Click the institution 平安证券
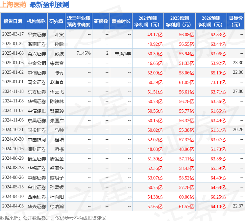This screenshot has height=221, width=245. coord(37,35)
